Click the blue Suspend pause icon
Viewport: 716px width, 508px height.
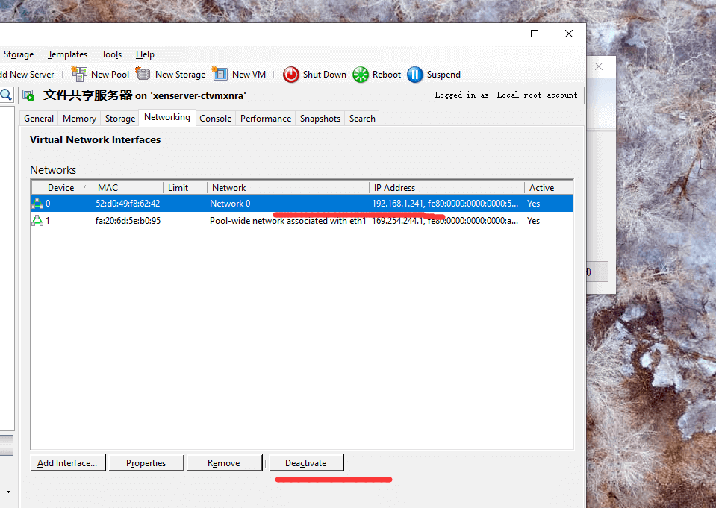(x=415, y=75)
